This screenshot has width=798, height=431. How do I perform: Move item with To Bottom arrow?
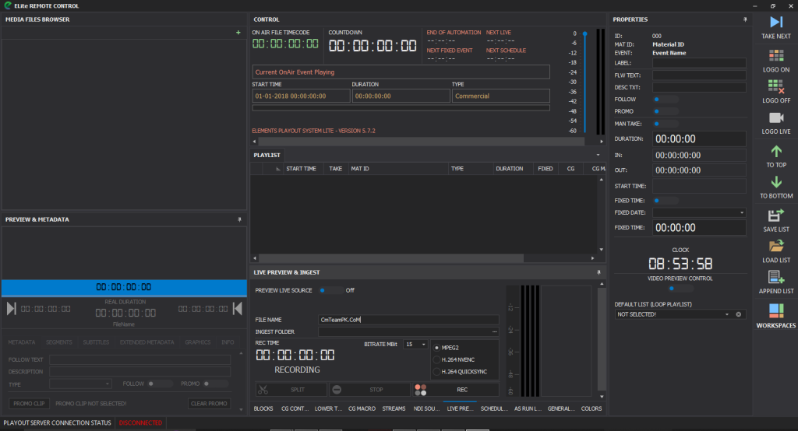pos(776,182)
